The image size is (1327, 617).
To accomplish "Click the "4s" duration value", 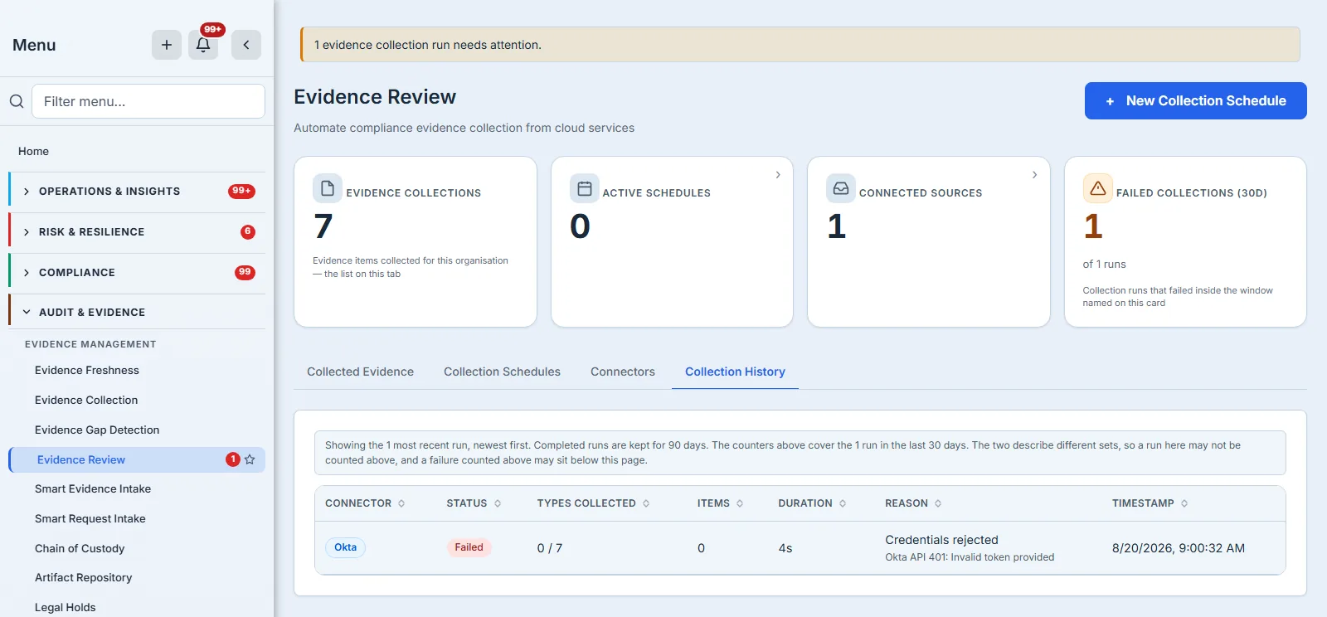I will 785,548.
